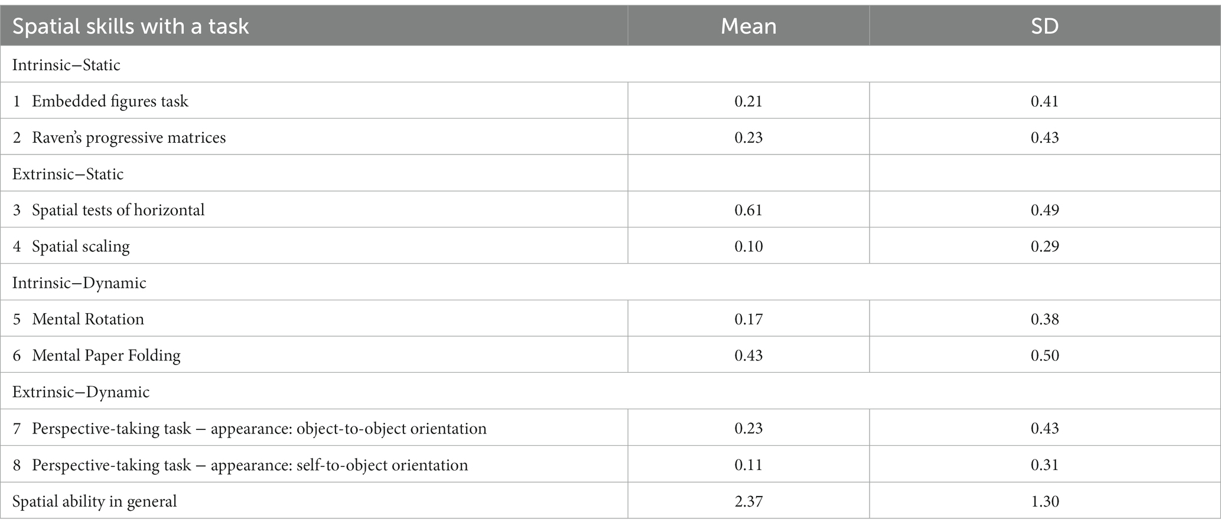Click the SD value 0.29
Screen dimensions: 1221x529
1044,247
